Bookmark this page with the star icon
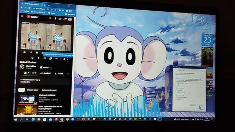 [x=55, y=10]
